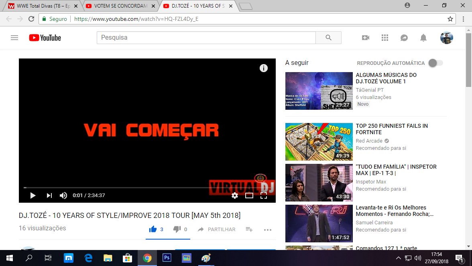This screenshot has height=266, width=472.
Task: Click the address bar URL
Action: [136, 19]
